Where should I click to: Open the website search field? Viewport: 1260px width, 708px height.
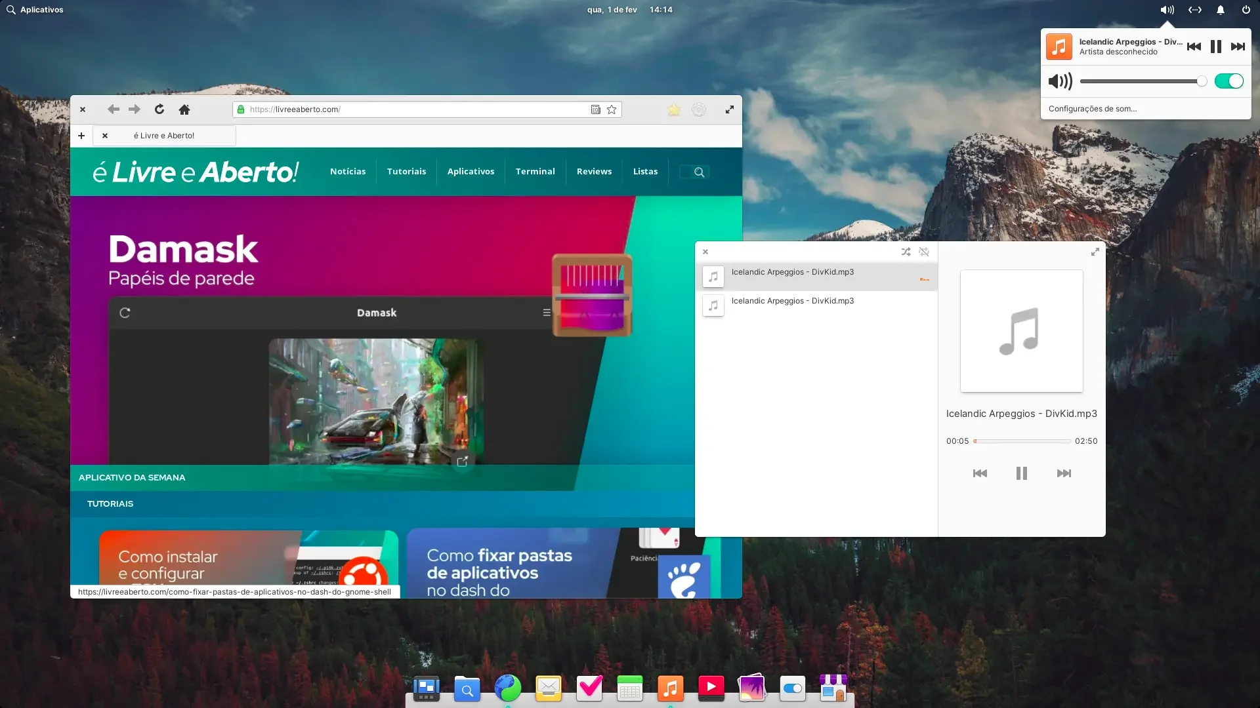pos(694,172)
